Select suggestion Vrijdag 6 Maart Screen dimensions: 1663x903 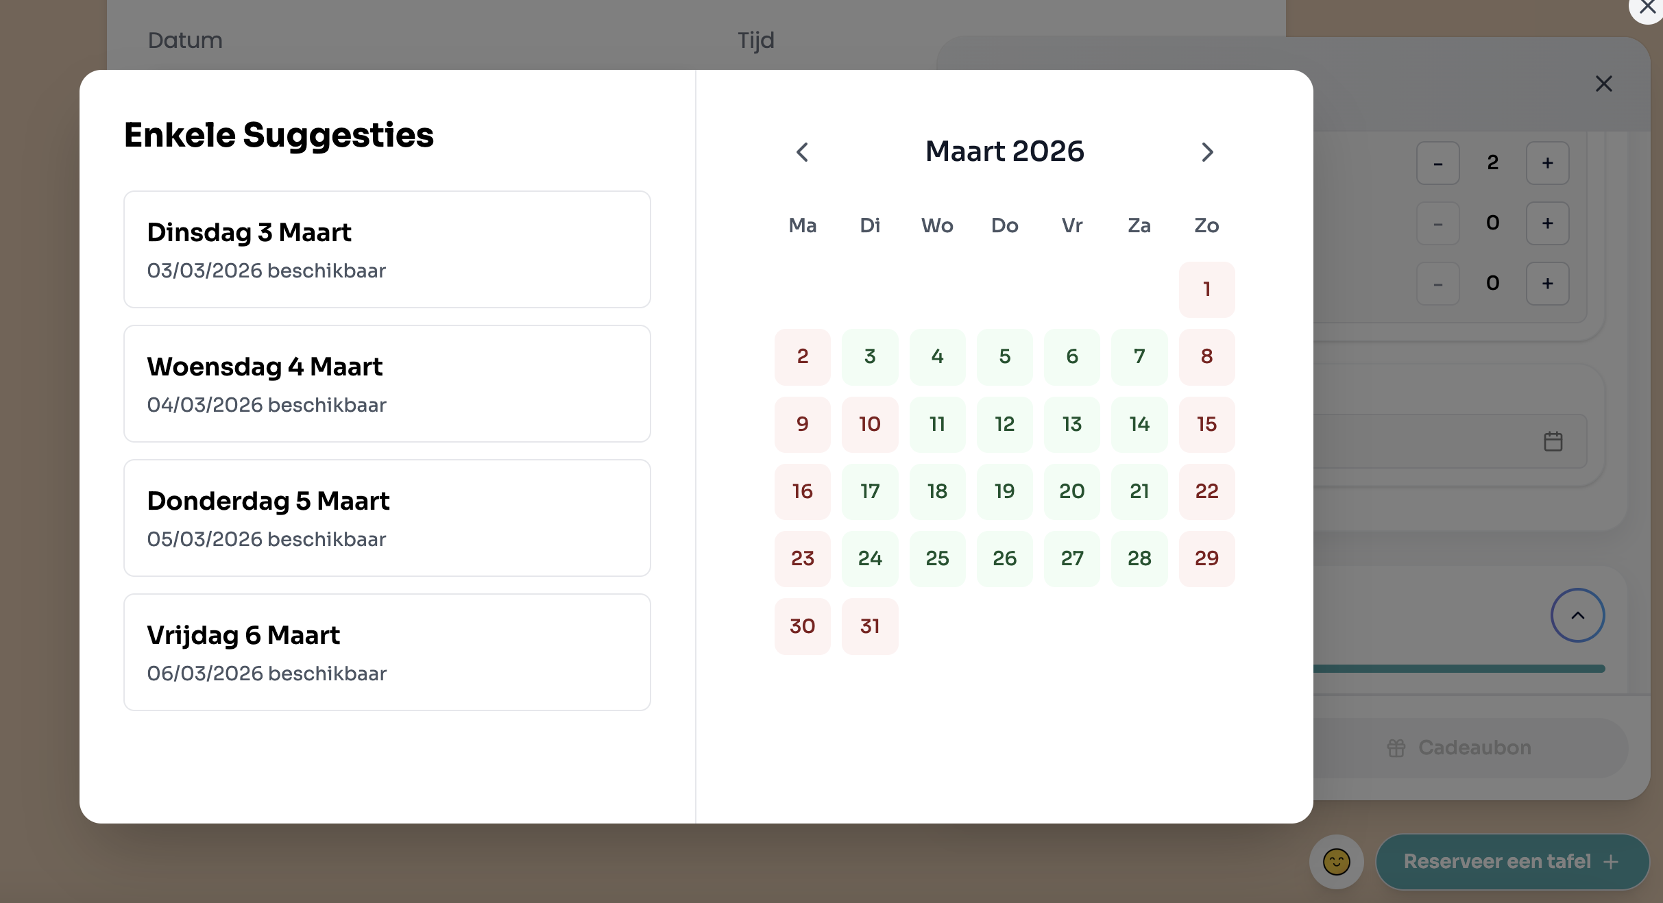click(387, 652)
